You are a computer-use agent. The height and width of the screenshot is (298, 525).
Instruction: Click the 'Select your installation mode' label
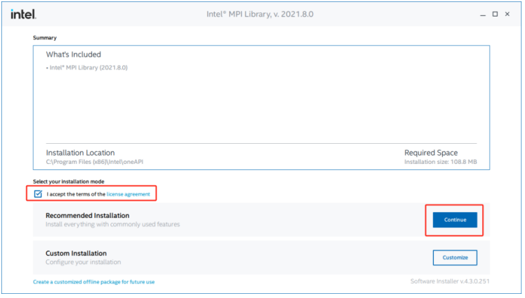click(x=68, y=181)
